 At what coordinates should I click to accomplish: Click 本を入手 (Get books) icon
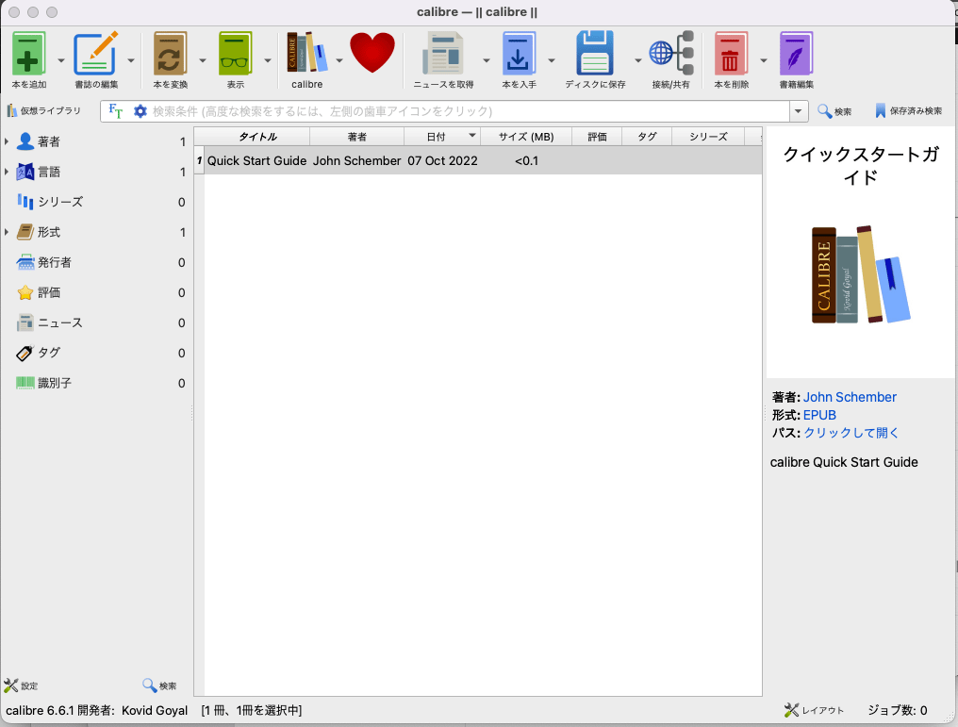pyautogui.click(x=519, y=54)
